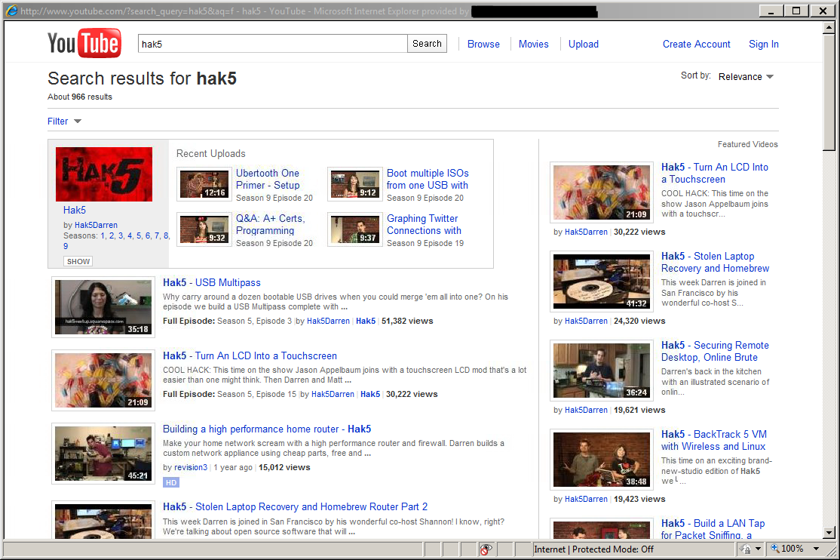
Task: Click the 45:21 home router thumbnail
Action: (x=103, y=454)
